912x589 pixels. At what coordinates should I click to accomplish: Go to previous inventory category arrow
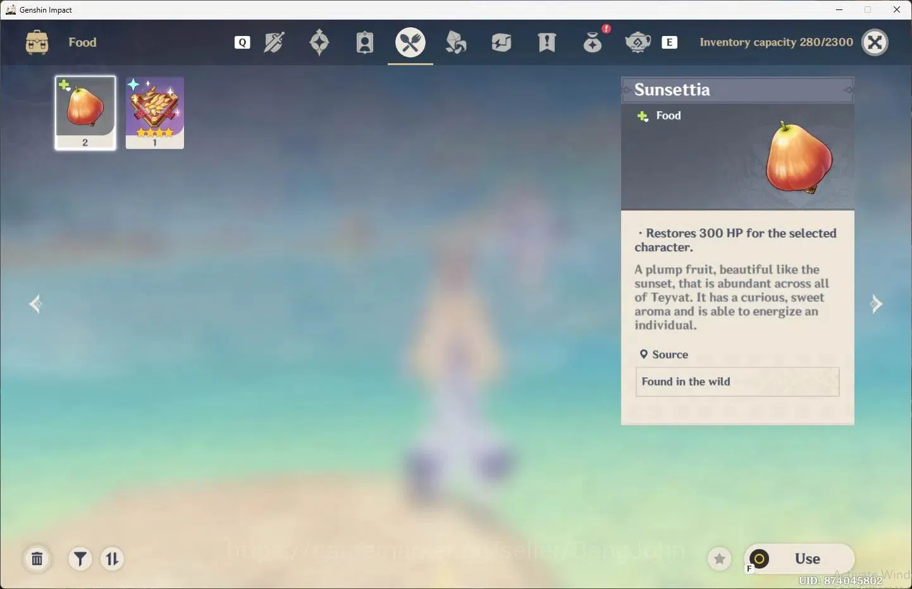tap(35, 304)
